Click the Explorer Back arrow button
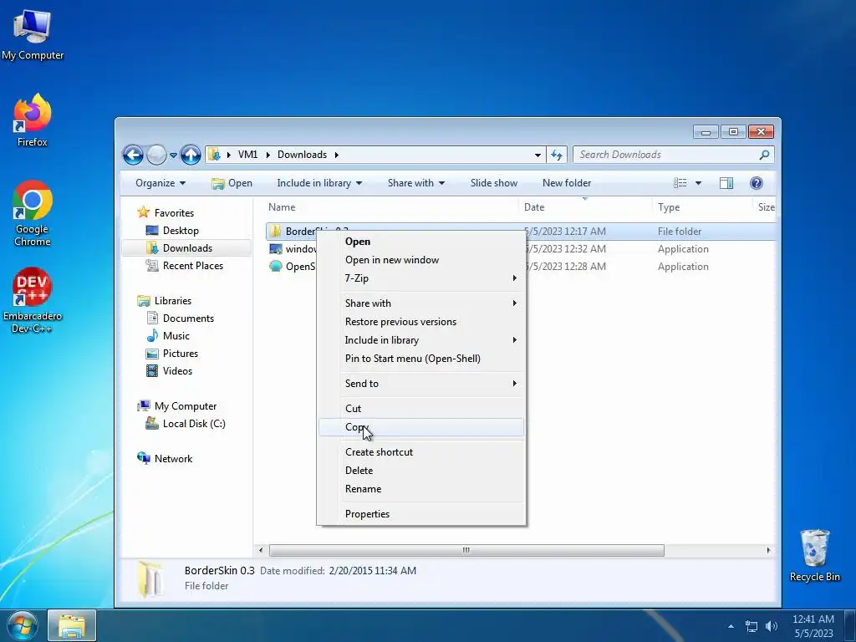Viewport: 856px width, 642px height. (x=133, y=155)
